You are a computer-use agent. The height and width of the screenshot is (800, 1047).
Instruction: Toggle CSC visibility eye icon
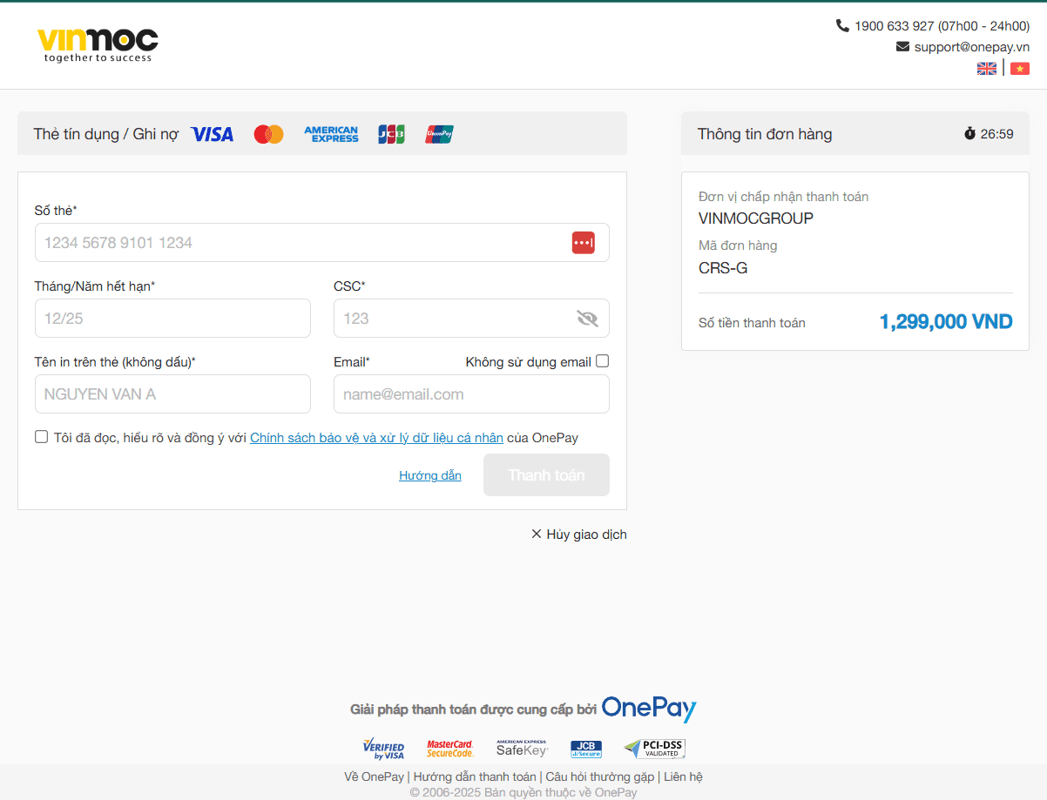587,319
